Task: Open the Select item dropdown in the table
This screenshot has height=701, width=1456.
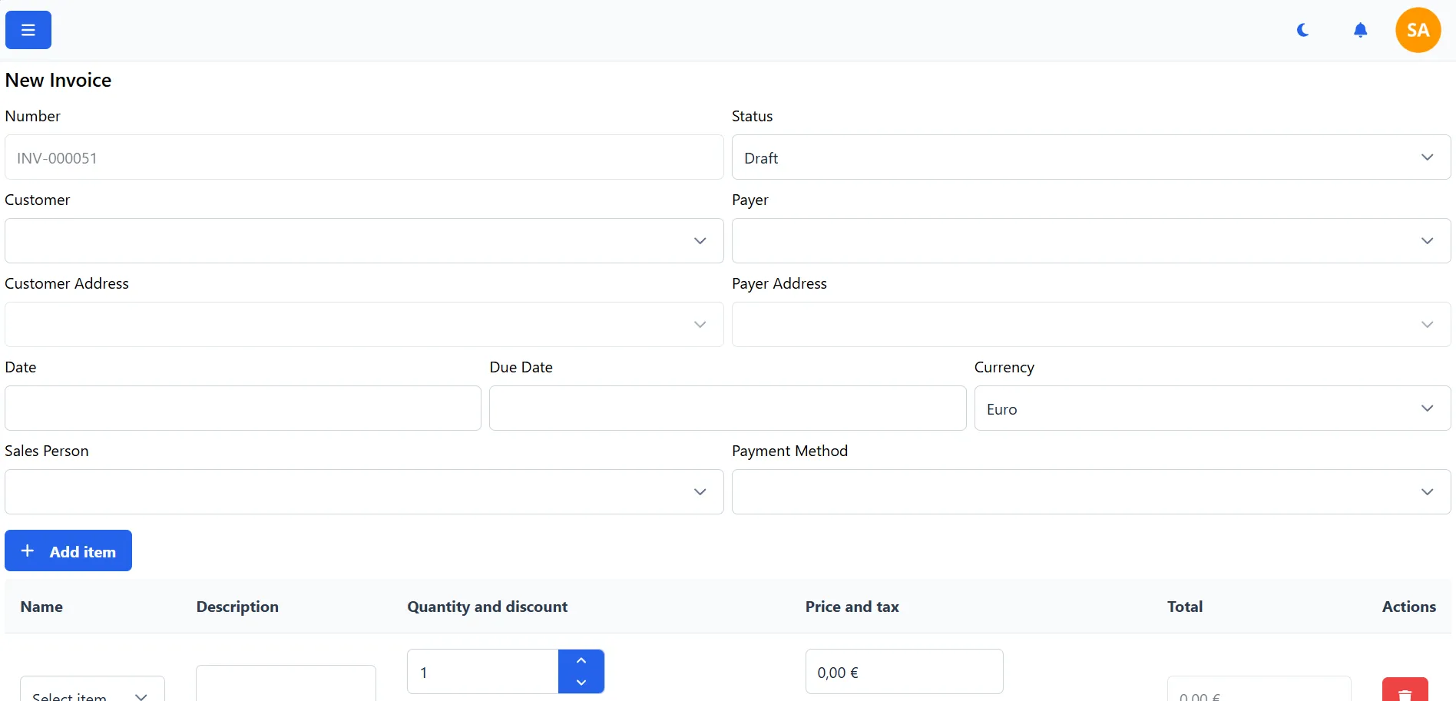Action: (x=91, y=693)
